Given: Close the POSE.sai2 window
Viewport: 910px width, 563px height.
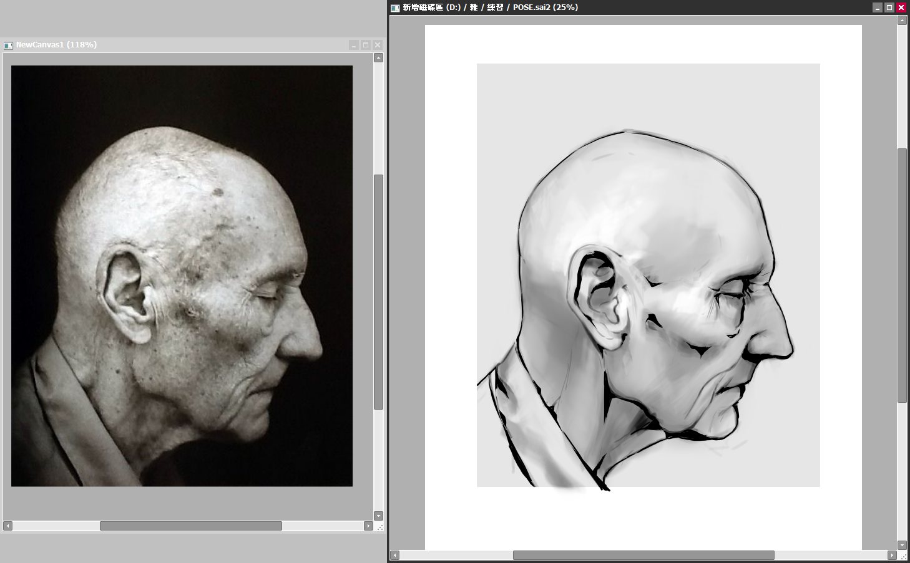Looking at the screenshot, I should coord(901,7).
